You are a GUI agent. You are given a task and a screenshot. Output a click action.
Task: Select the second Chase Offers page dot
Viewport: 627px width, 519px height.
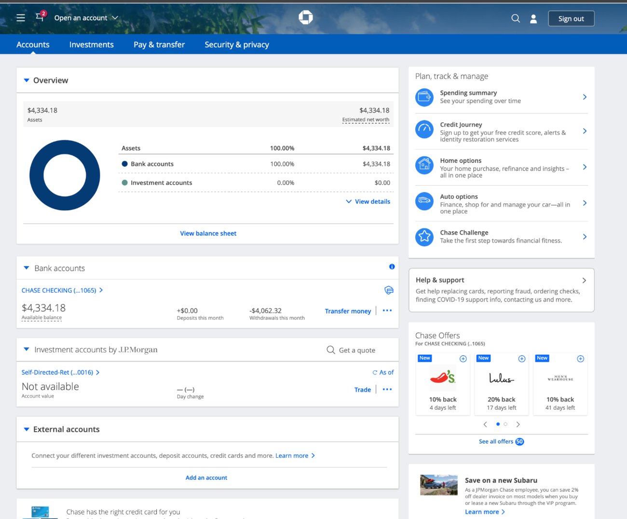coord(505,424)
